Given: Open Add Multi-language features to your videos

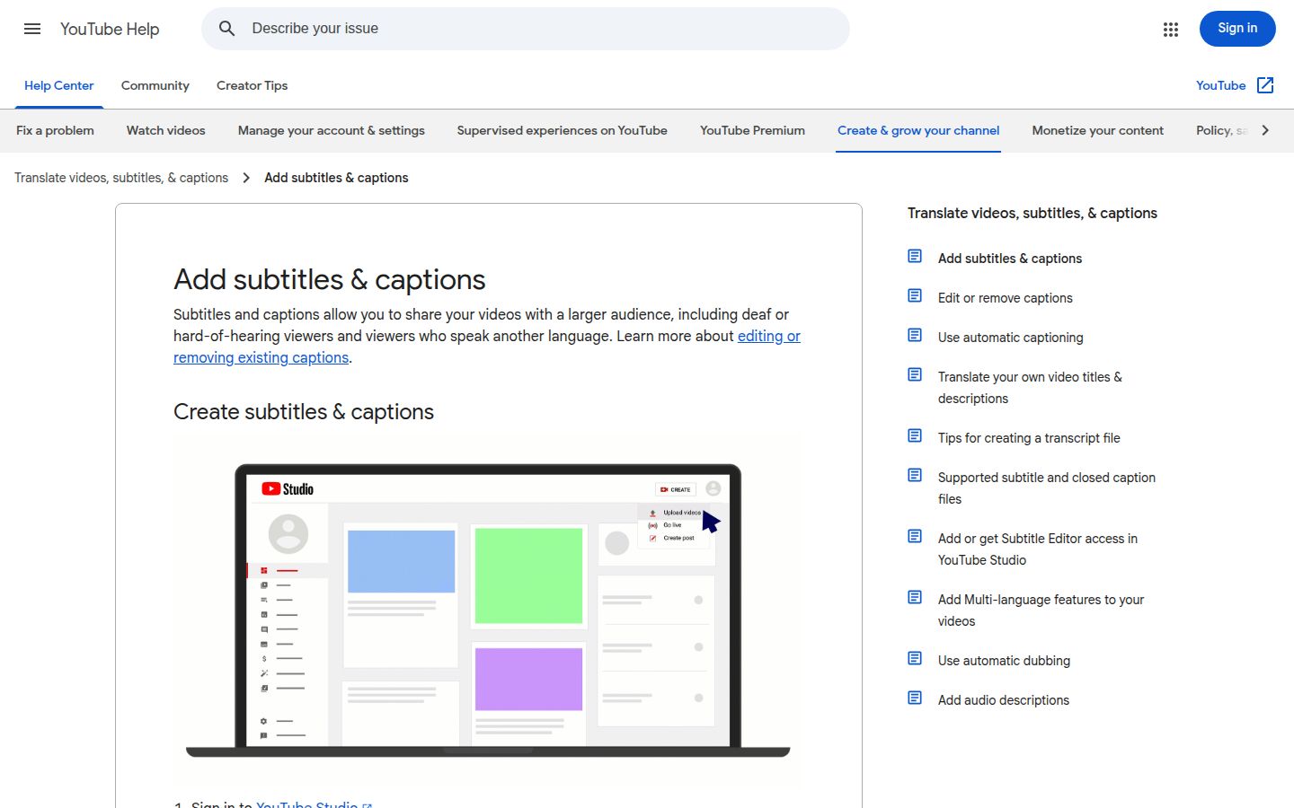Looking at the screenshot, I should pos(1041,610).
